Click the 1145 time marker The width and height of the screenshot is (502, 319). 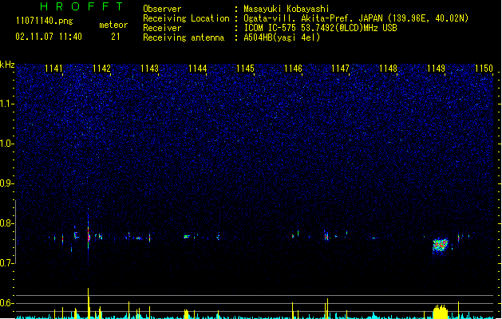tap(245, 69)
